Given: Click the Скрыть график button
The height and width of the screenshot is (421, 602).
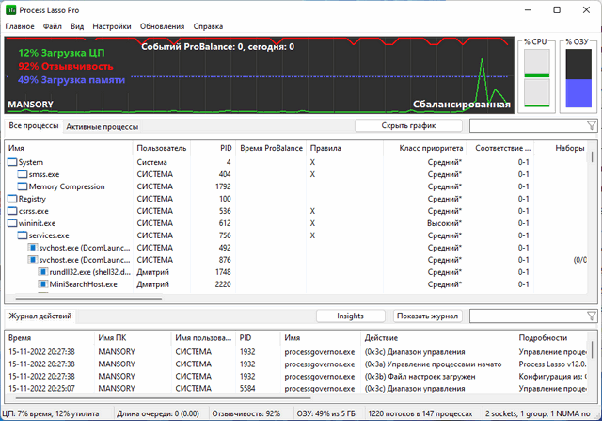Looking at the screenshot, I should tap(407, 125).
